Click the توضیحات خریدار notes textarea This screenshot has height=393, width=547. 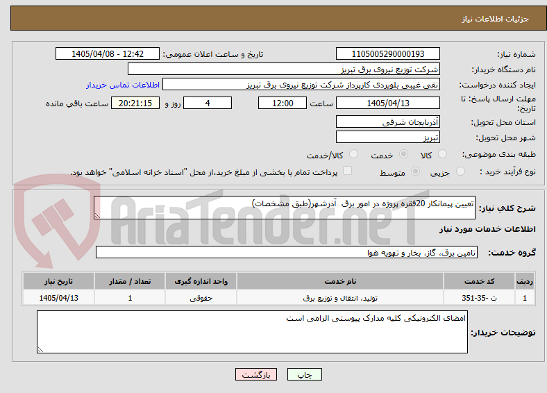tap(252, 332)
